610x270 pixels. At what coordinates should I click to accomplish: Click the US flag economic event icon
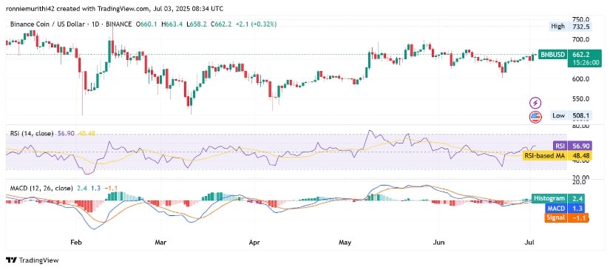(536, 117)
